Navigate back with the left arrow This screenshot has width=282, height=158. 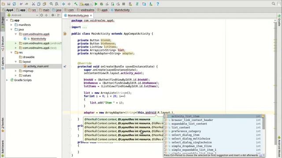pyautogui.click(x=63, y=4)
